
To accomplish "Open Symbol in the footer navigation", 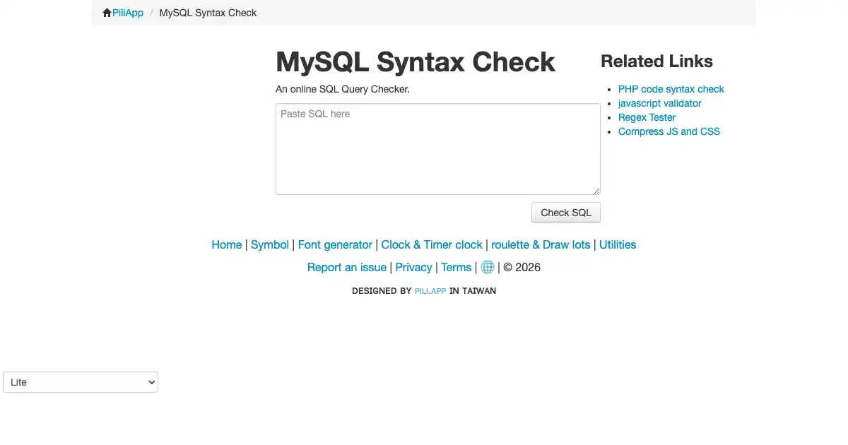I will (x=270, y=244).
